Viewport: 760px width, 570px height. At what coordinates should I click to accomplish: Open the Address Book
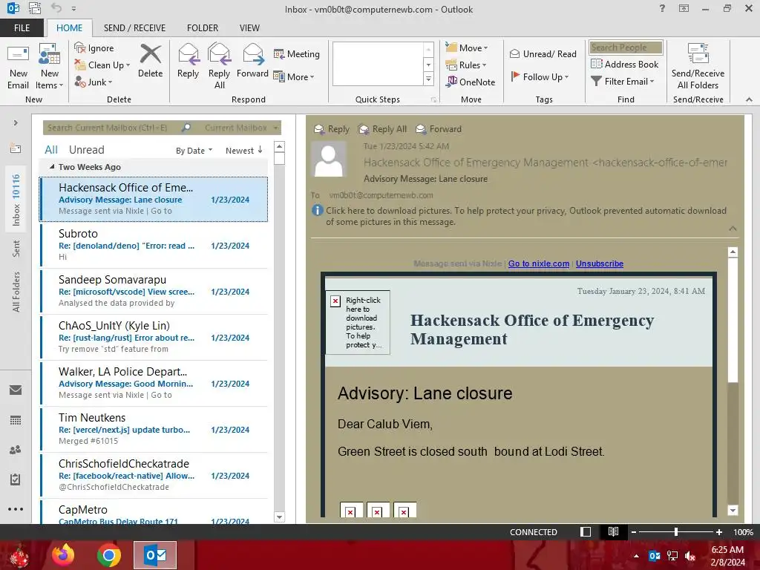pyautogui.click(x=625, y=64)
